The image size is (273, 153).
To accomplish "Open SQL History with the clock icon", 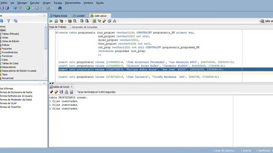I will [x=109, y=21].
